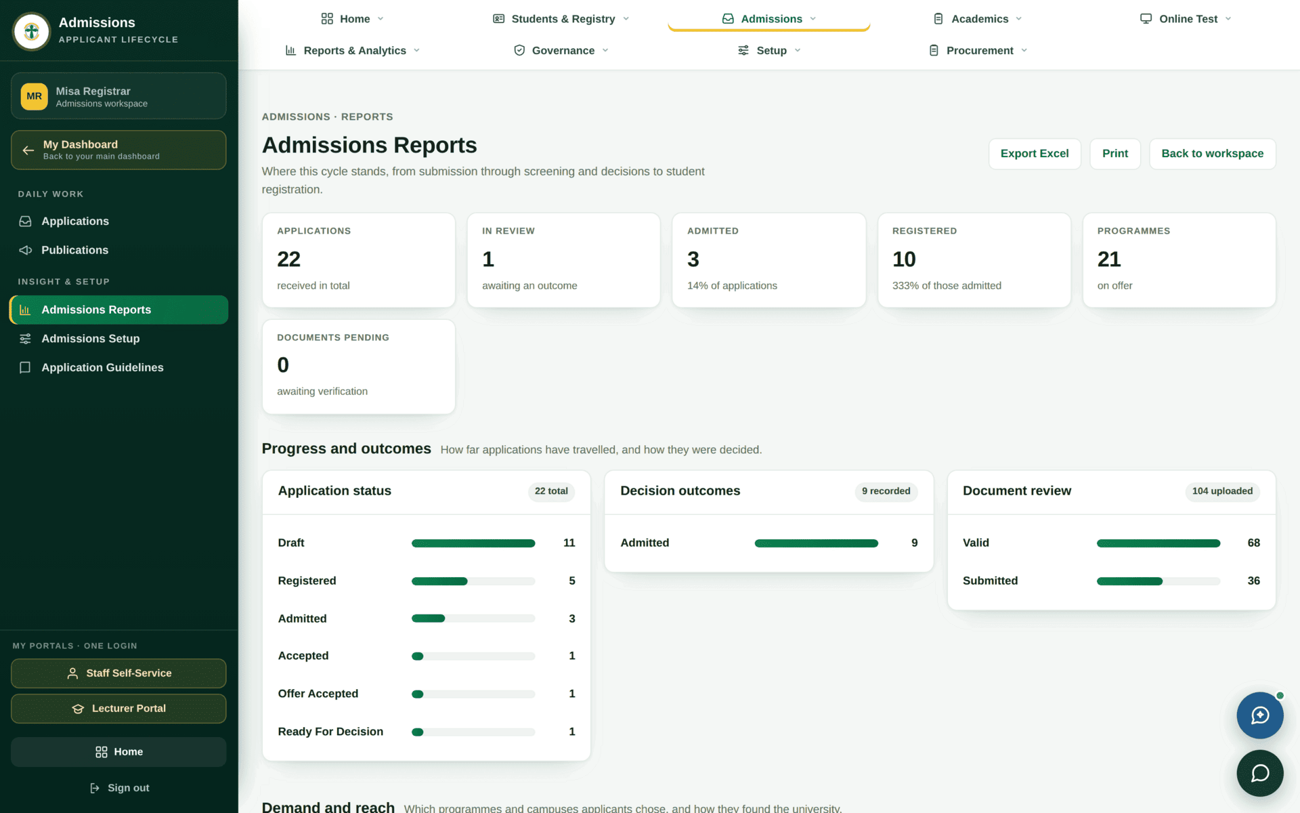The image size is (1300, 813).
Task: Click the Registered status progress bar
Action: coord(473,581)
